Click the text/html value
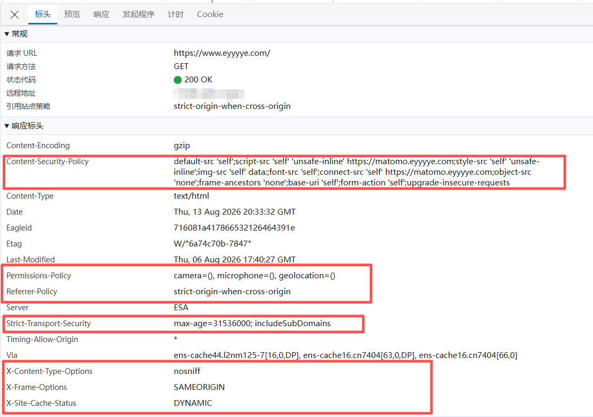 pos(191,196)
